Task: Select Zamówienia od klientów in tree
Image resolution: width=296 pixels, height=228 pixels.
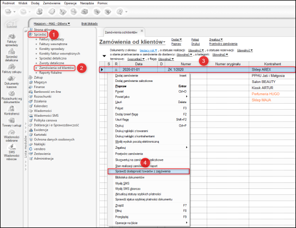Action: click(x=57, y=68)
